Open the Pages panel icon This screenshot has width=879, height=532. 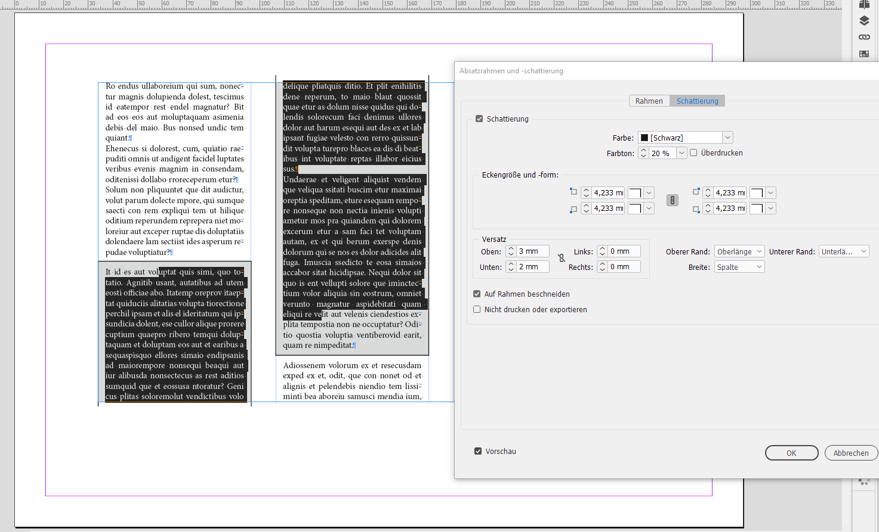point(863,5)
